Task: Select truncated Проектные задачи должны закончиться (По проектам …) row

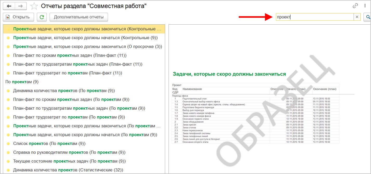Action: click(x=84, y=126)
